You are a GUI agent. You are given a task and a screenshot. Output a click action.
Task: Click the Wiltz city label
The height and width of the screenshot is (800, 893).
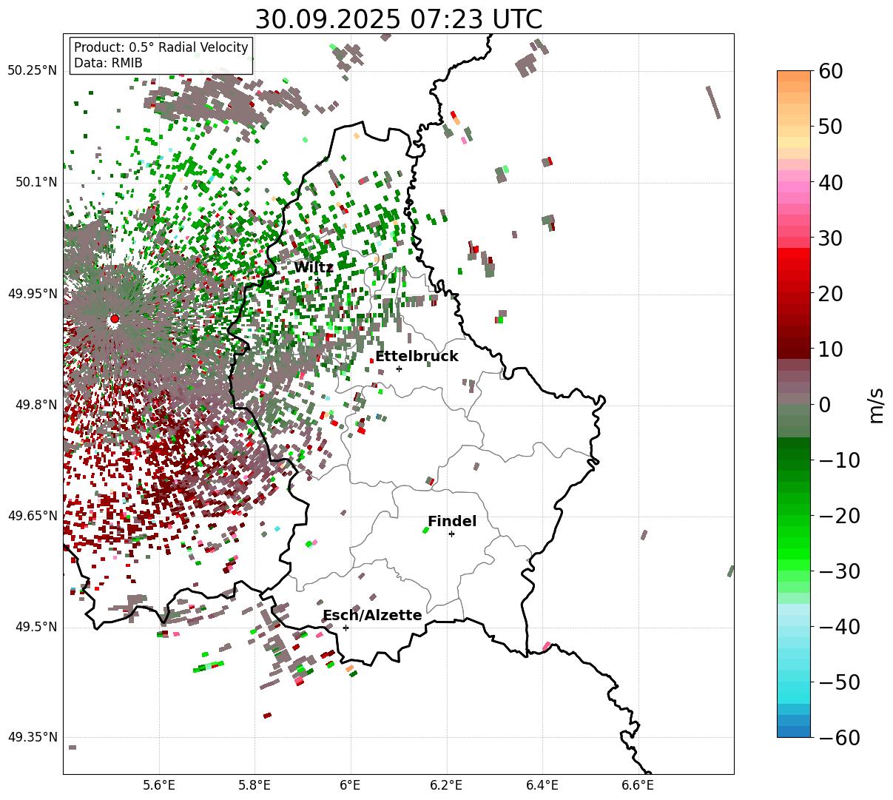[x=313, y=267]
